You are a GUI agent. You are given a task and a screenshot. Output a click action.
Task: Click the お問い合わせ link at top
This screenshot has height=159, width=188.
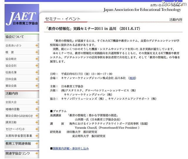point(158,5)
